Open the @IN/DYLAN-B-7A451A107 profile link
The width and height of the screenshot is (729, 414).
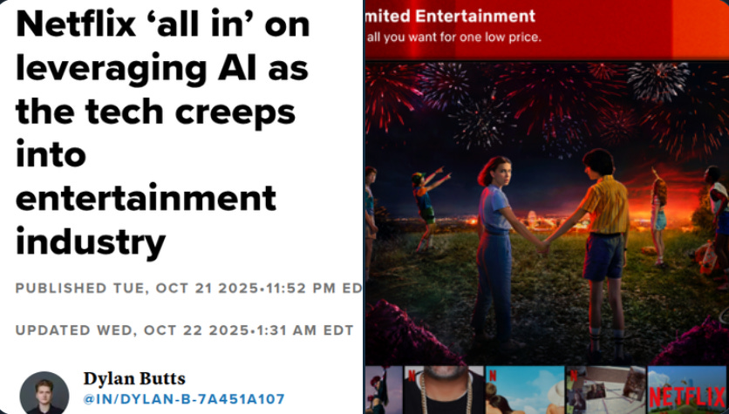[184, 399]
